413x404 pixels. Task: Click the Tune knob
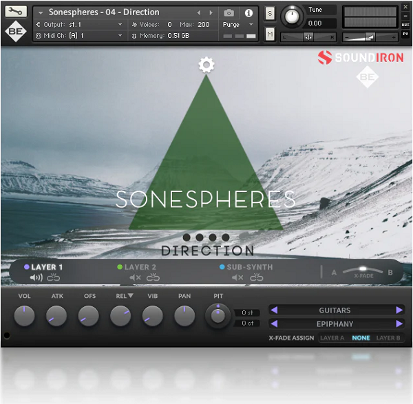[x=292, y=17]
